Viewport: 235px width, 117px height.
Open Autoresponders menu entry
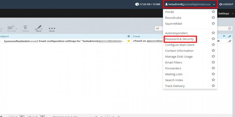177,33
